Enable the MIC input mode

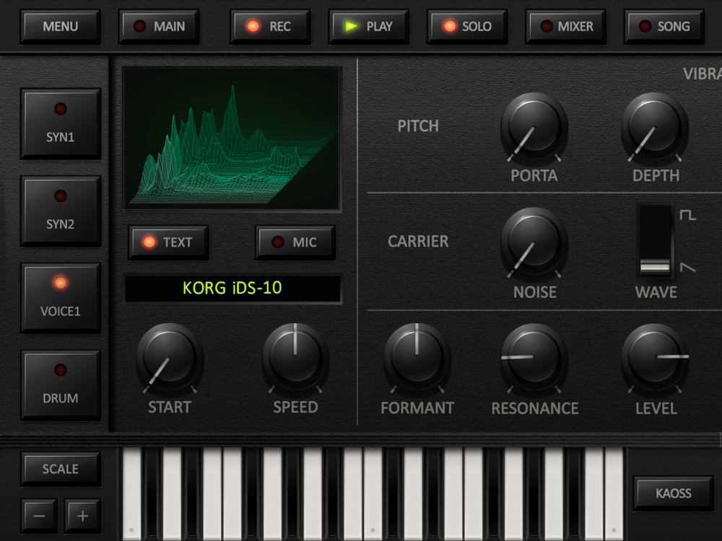(295, 242)
